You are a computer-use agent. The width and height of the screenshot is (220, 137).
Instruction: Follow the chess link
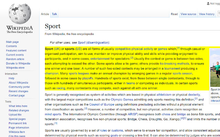[166, 114]
